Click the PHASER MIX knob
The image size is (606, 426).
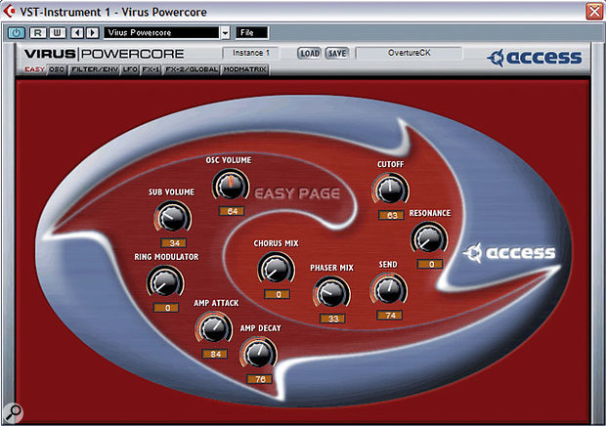pyautogui.click(x=331, y=292)
